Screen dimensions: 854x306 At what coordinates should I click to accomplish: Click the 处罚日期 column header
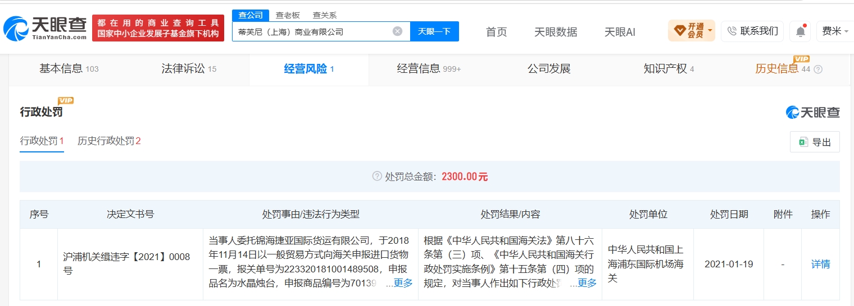coord(729,214)
